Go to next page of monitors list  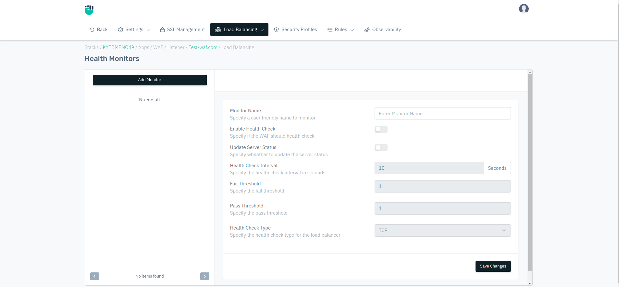point(205,276)
